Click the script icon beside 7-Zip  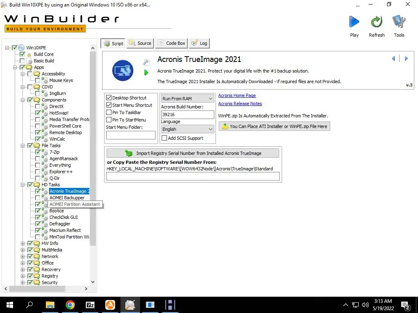[x=45, y=152]
